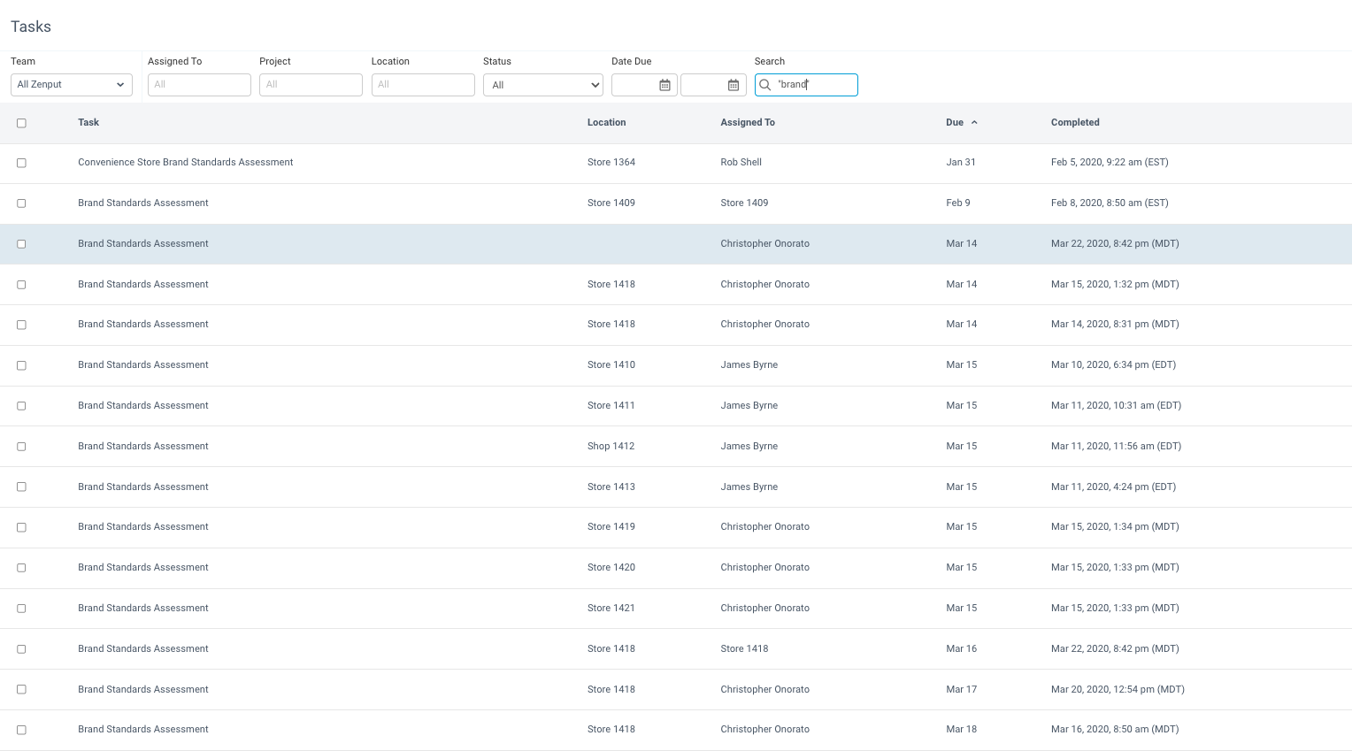
Task: Click the Project filter field
Action: click(311, 84)
